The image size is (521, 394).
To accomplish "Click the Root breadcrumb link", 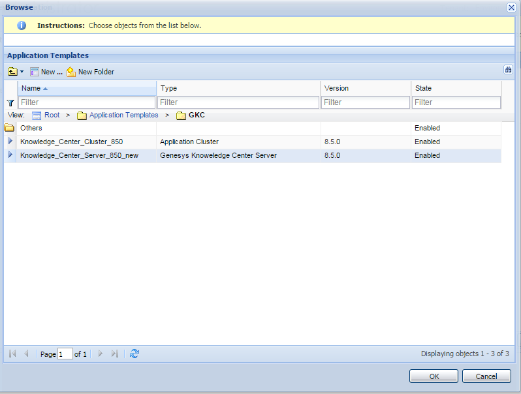I will 52,115.
